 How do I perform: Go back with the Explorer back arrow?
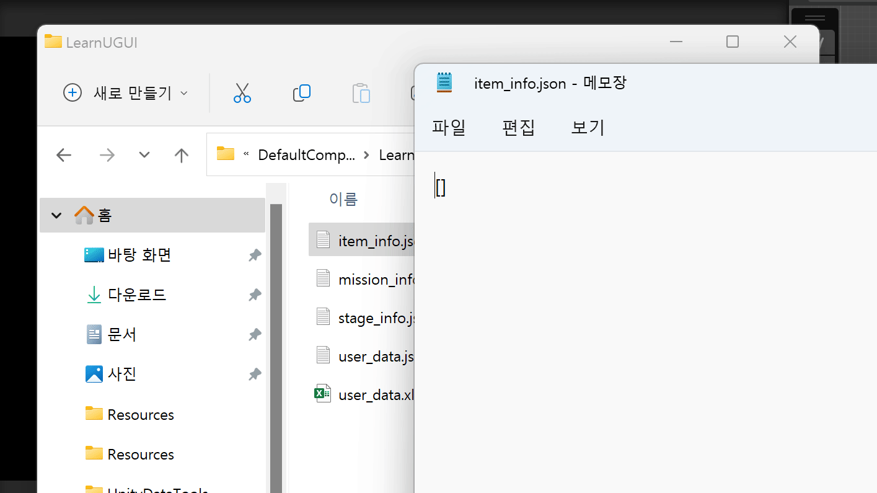(x=64, y=155)
